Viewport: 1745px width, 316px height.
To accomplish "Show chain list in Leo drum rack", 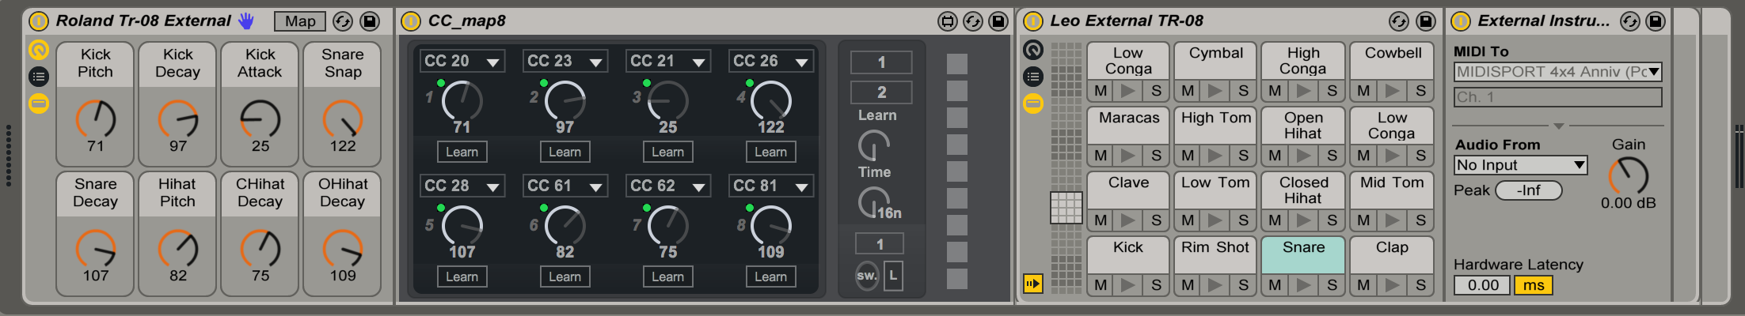I will [x=1033, y=77].
